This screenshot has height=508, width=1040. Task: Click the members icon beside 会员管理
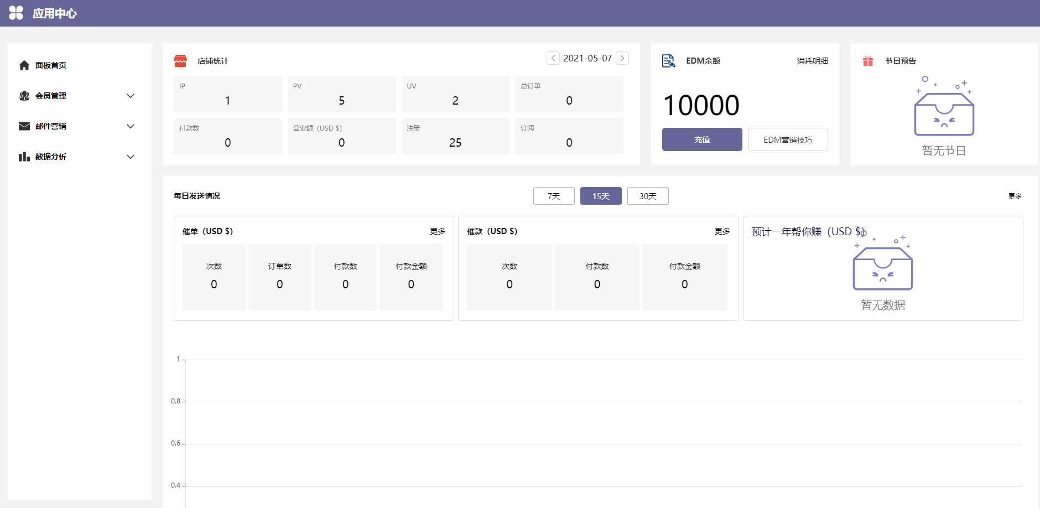click(24, 96)
